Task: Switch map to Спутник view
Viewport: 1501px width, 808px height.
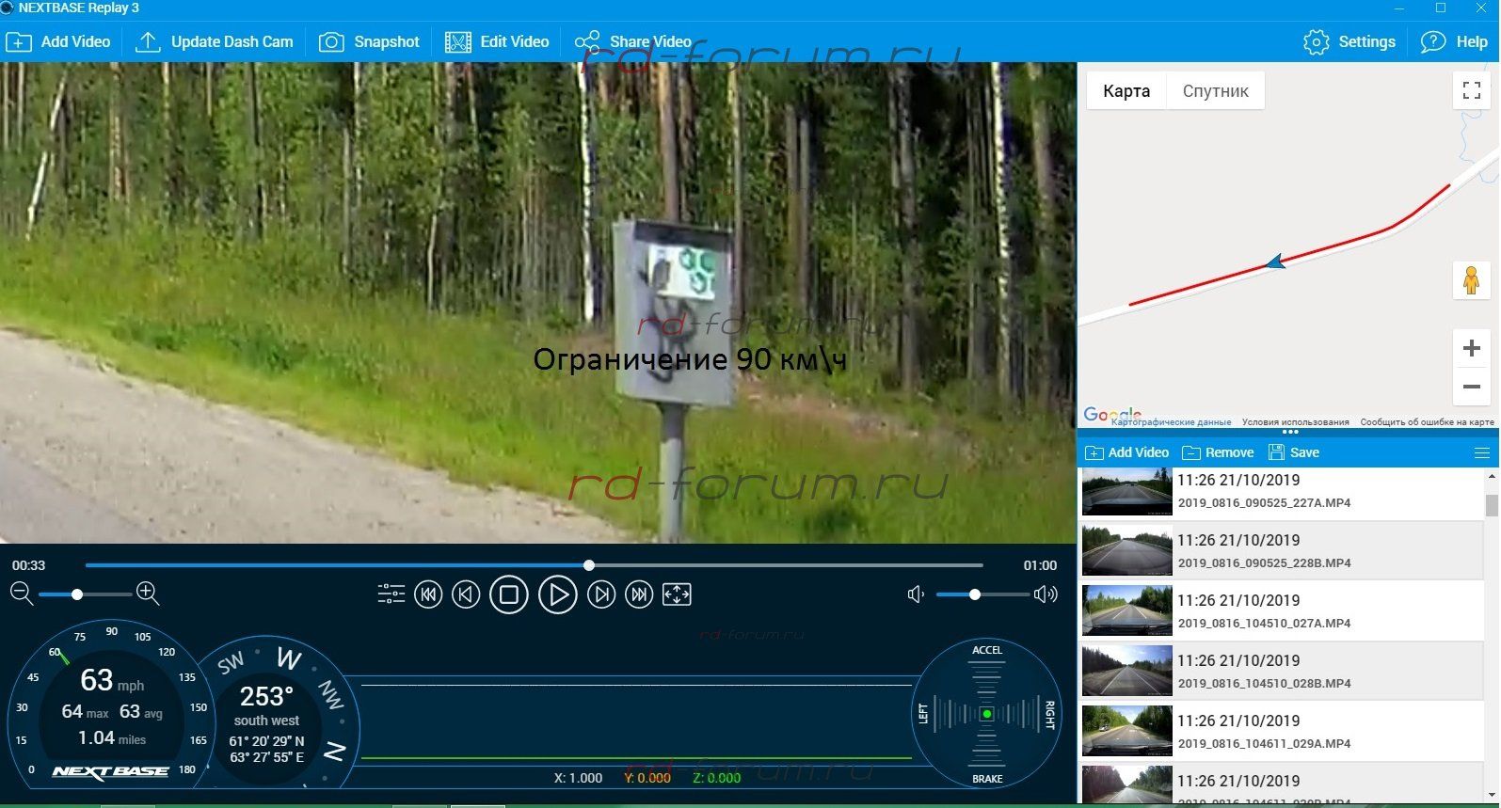Action: (x=1215, y=91)
